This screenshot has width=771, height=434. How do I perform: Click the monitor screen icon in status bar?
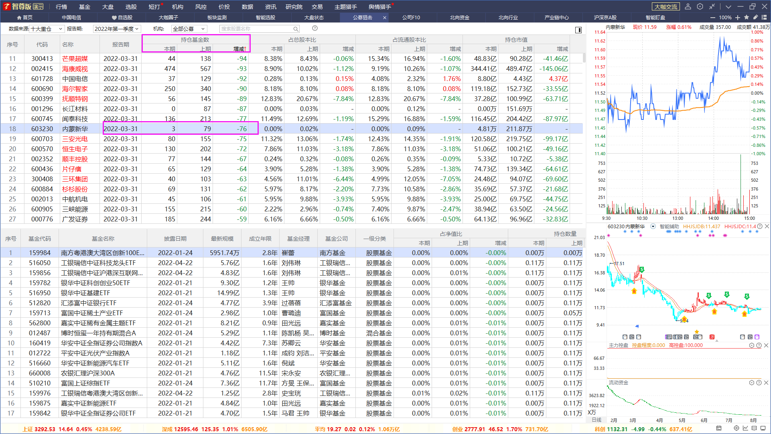click(x=763, y=428)
